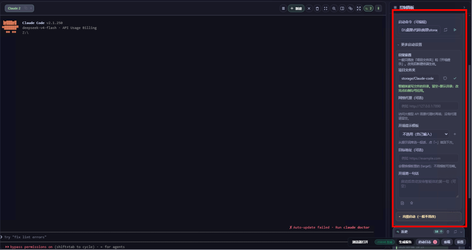The width and height of the screenshot is (472, 250).
Task: Collapse the 控制面板 panel with its chevron
Action: point(464,7)
